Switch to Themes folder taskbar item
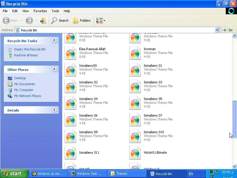 pyautogui.click(x=126, y=174)
